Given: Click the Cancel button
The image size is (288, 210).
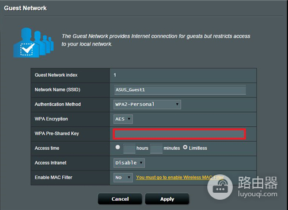Looking at the screenshot, I should pos(120,199).
